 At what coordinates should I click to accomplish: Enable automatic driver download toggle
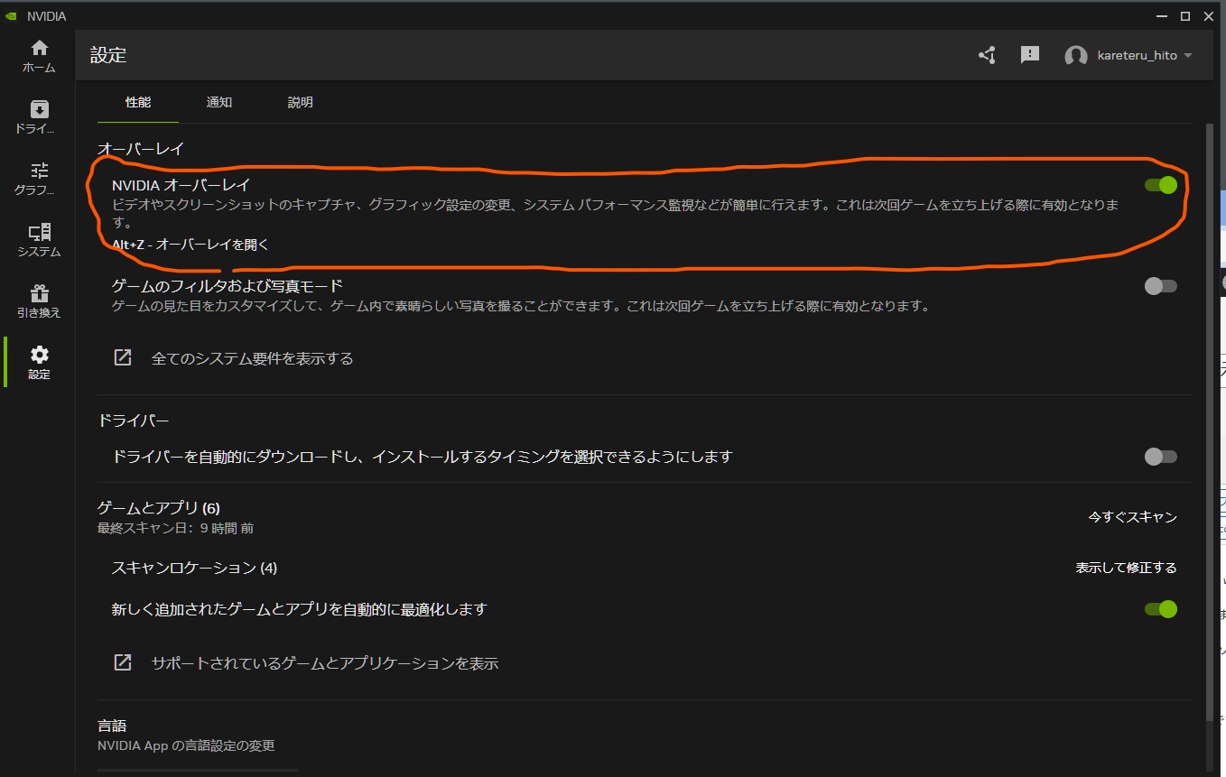[x=1161, y=457]
